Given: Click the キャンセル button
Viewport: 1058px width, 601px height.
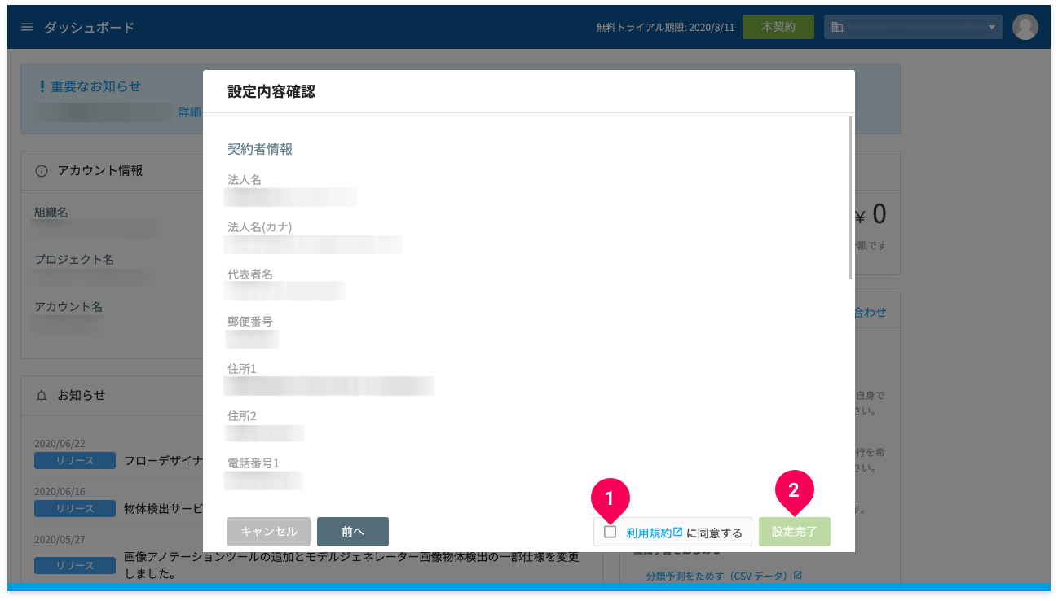Looking at the screenshot, I should coord(269,531).
